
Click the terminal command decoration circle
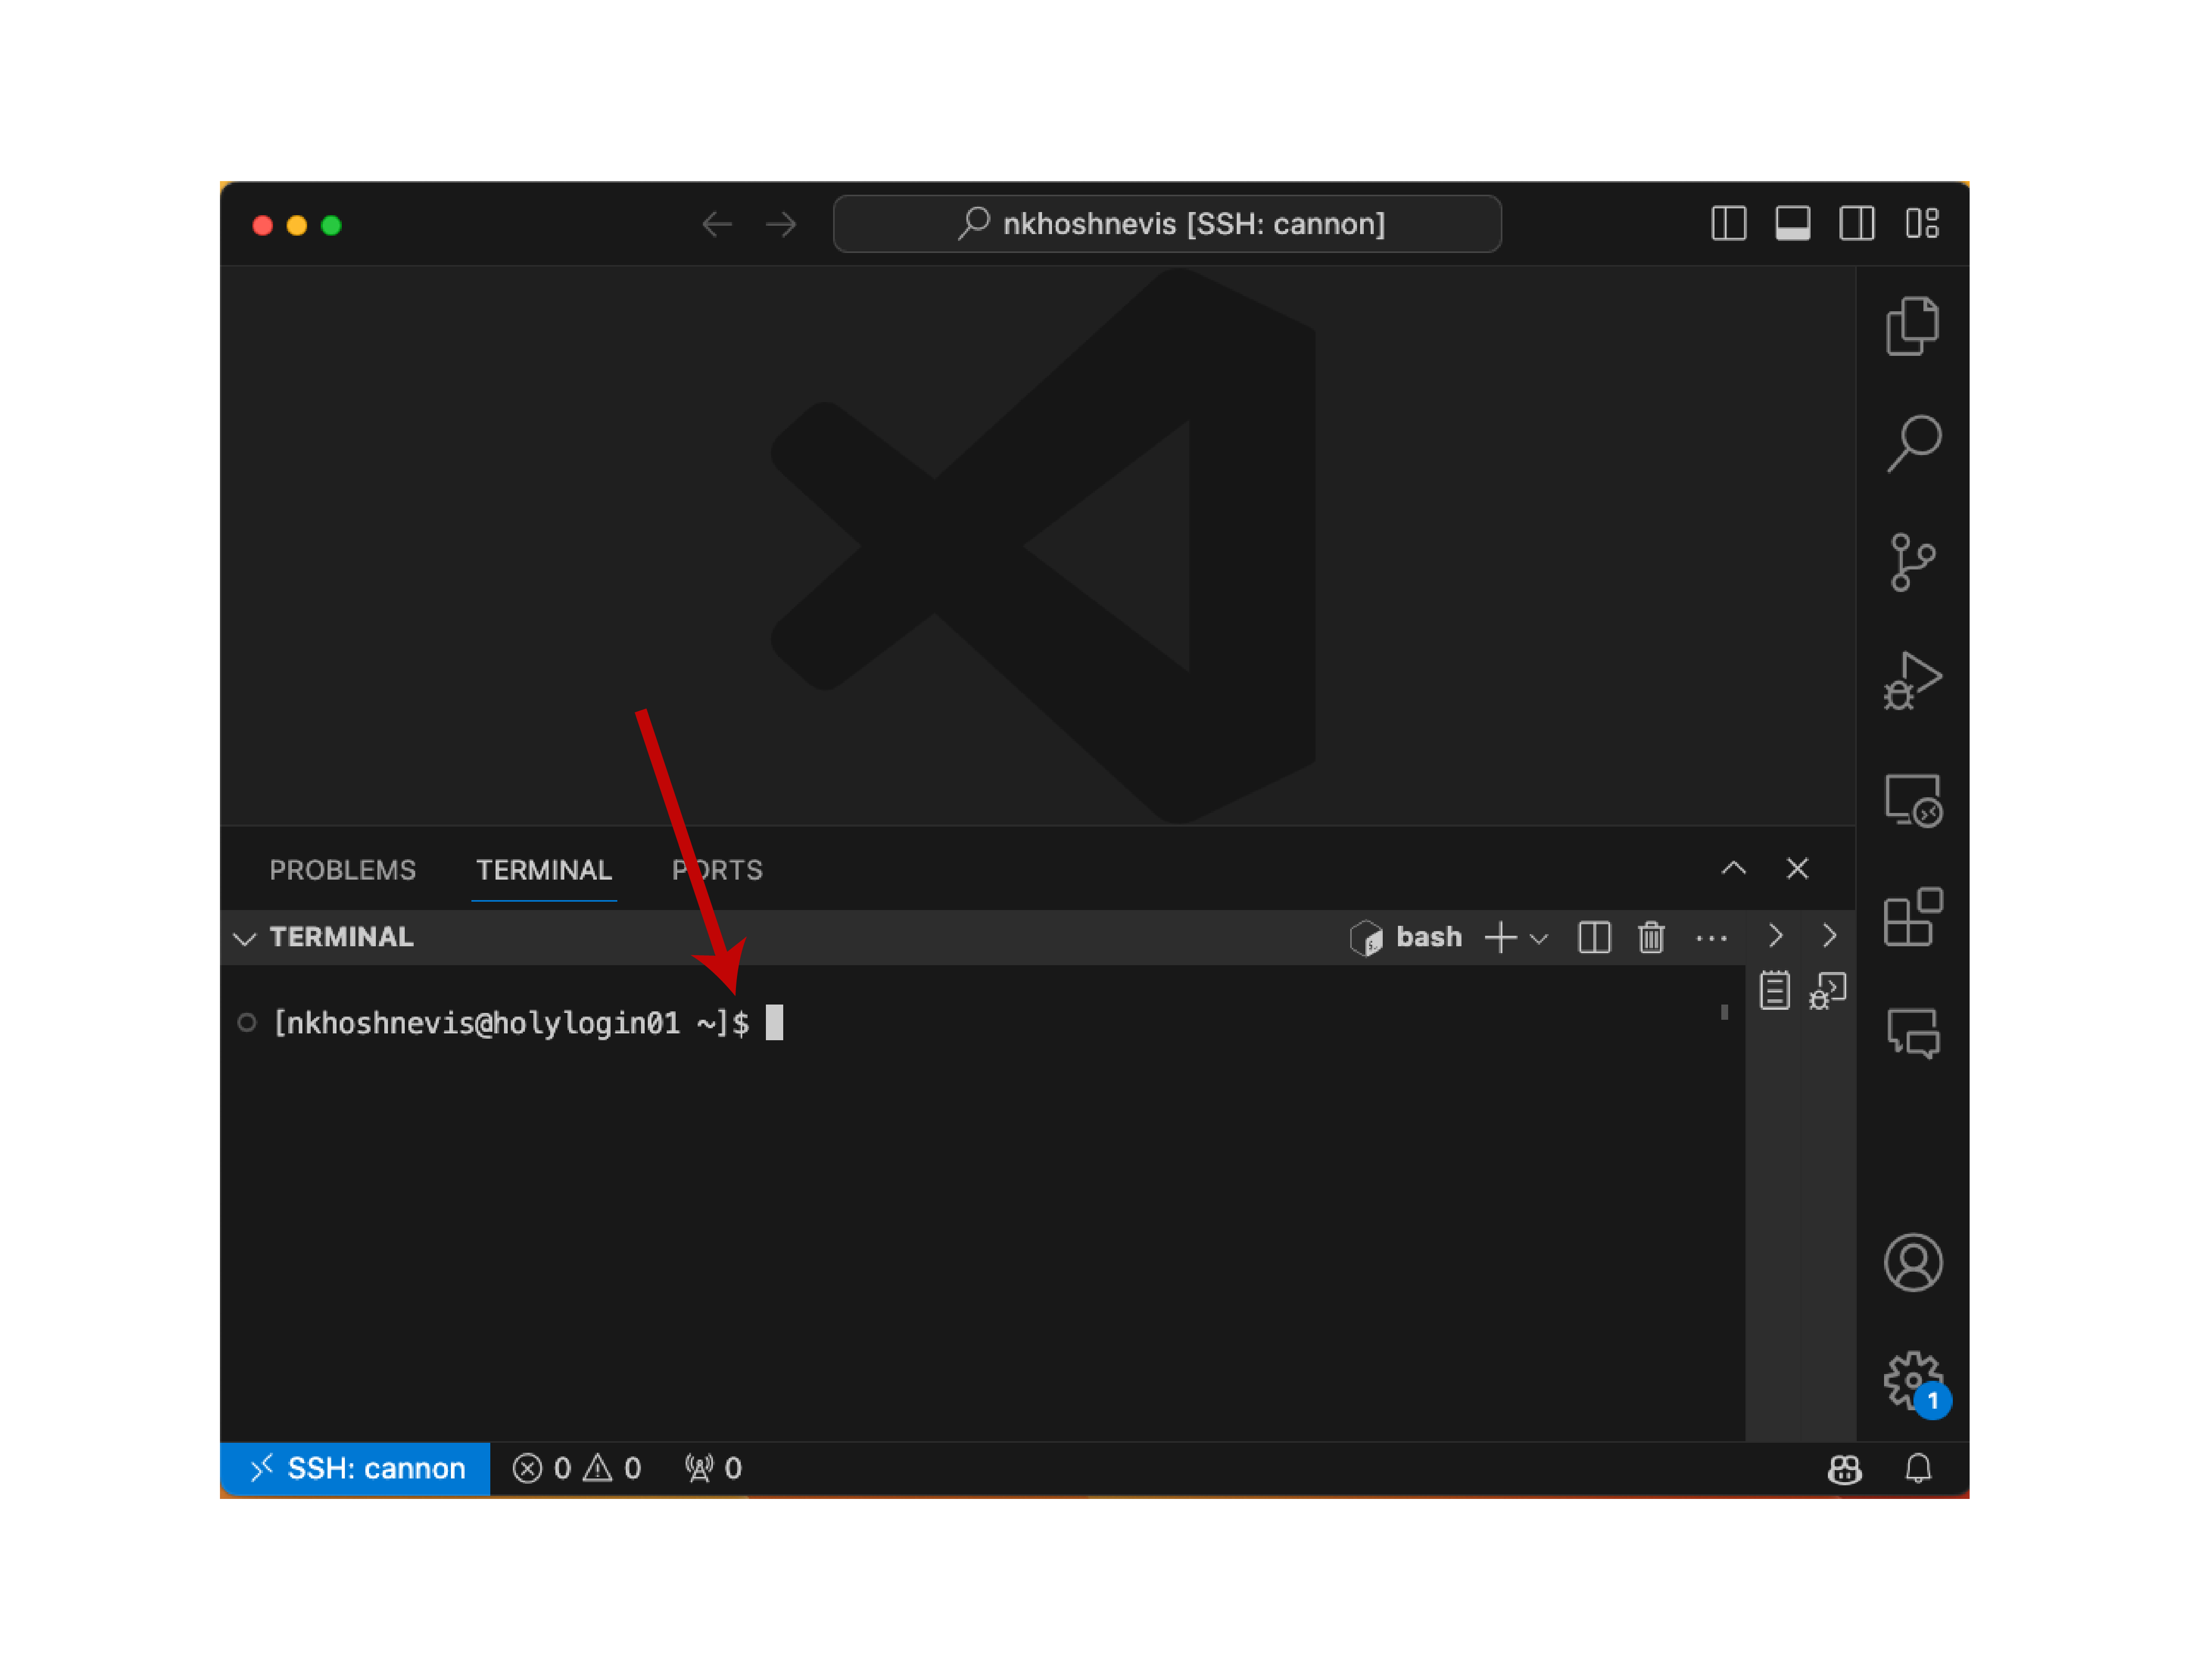click(246, 1022)
